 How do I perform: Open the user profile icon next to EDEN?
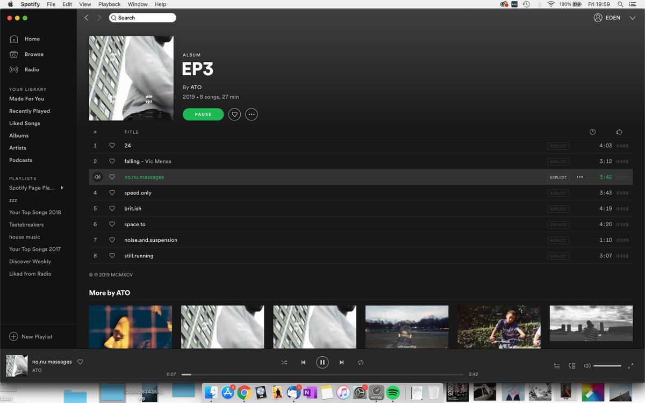[598, 18]
